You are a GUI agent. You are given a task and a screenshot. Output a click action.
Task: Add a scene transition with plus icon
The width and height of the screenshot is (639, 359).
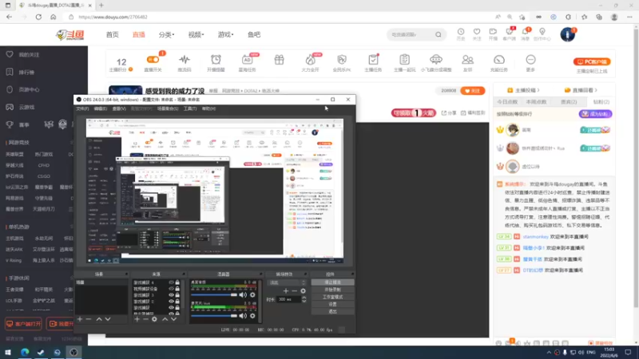[286, 291]
